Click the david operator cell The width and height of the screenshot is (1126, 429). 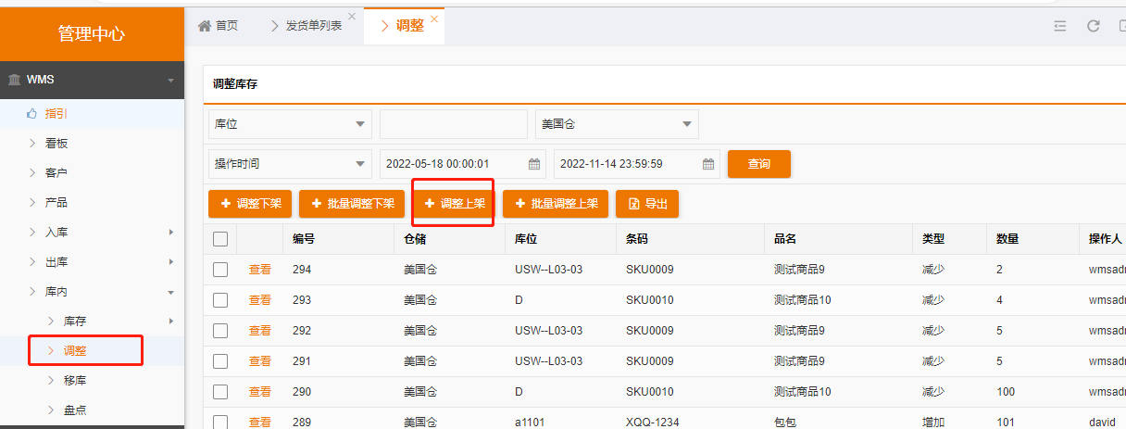pyautogui.click(x=1103, y=423)
